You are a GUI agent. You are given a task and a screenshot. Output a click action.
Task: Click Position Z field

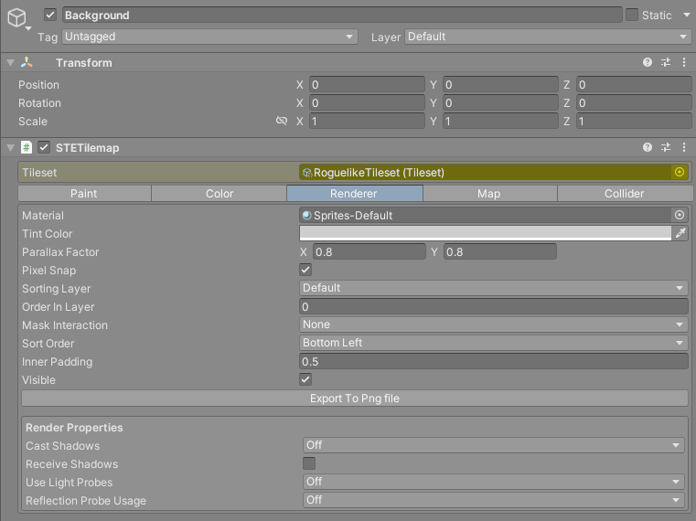[x=634, y=84]
